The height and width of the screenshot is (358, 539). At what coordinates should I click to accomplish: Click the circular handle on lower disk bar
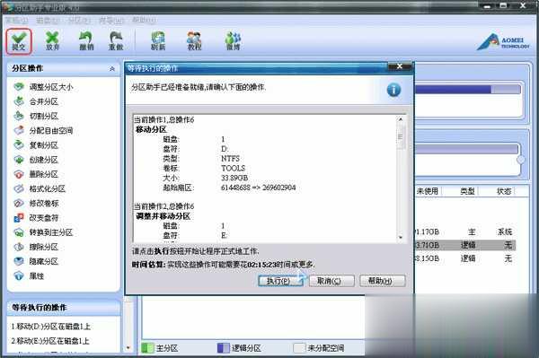pyautogui.click(x=521, y=160)
